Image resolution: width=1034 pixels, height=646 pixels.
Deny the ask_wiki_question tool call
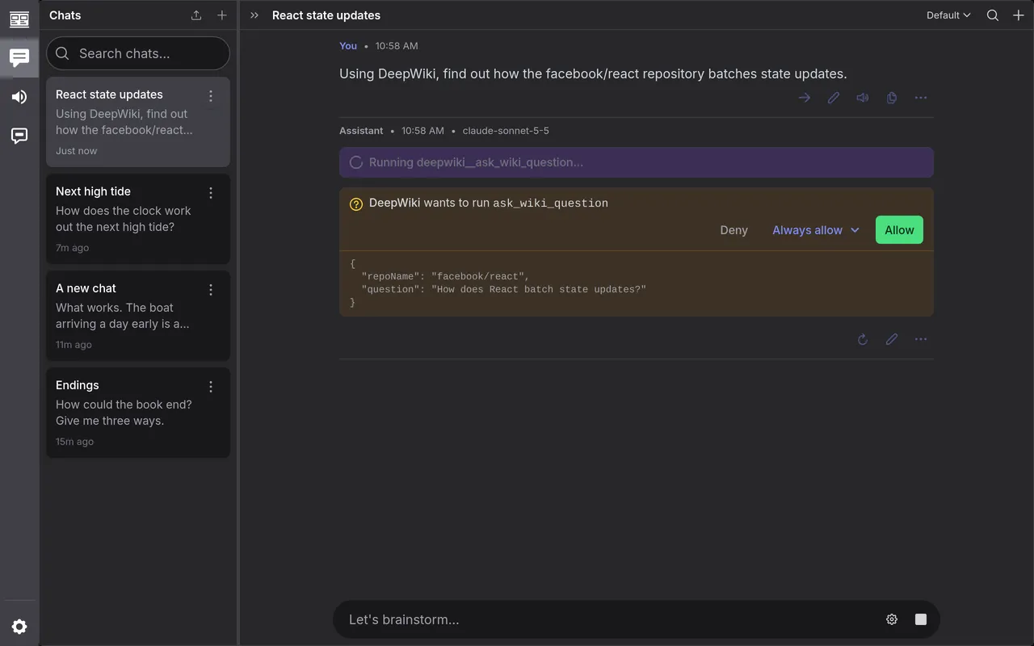point(733,230)
